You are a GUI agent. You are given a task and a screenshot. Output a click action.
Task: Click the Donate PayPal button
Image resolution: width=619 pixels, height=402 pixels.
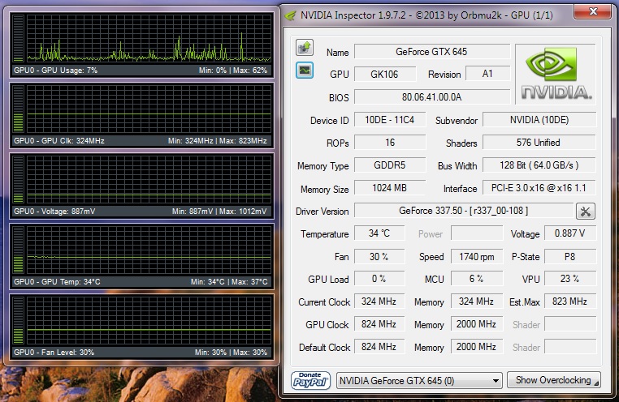click(x=310, y=380)
